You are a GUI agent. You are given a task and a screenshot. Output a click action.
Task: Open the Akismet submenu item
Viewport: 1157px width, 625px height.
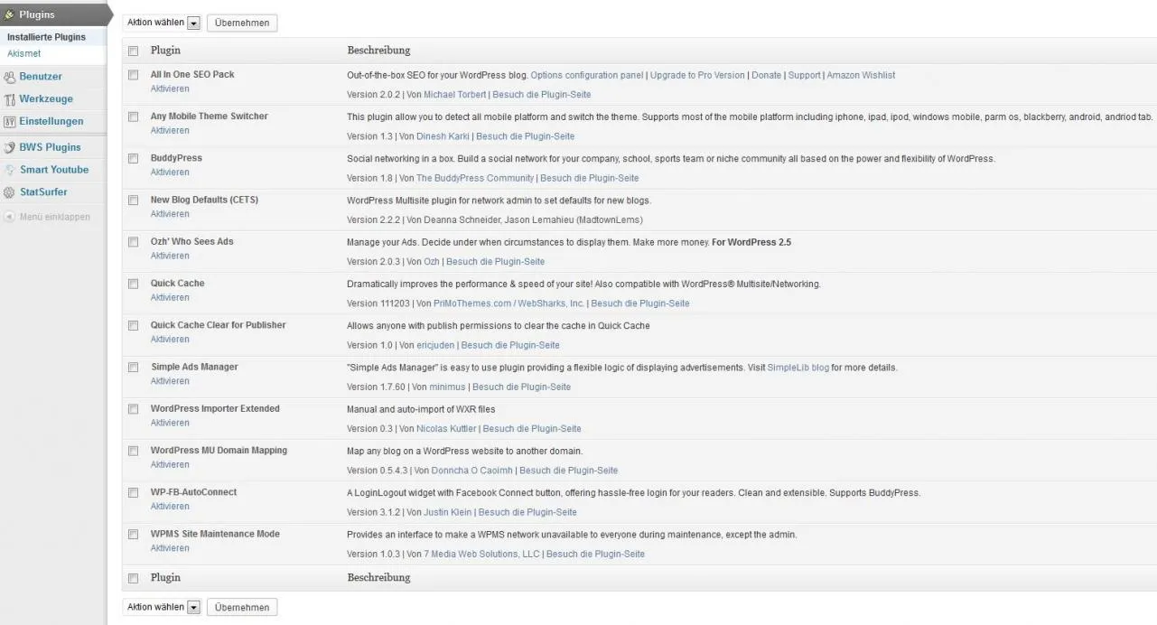point(23,53)
